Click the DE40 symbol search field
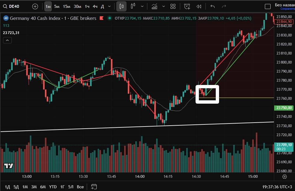Viewport: 295px width, 191px height. coord(15,6)
